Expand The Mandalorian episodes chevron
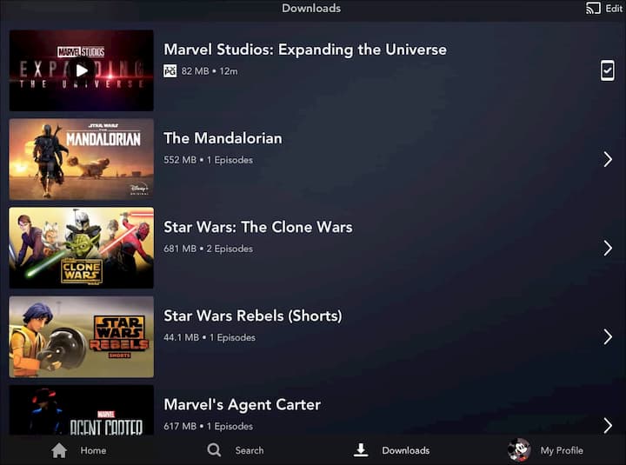 (x=608, y=159)
